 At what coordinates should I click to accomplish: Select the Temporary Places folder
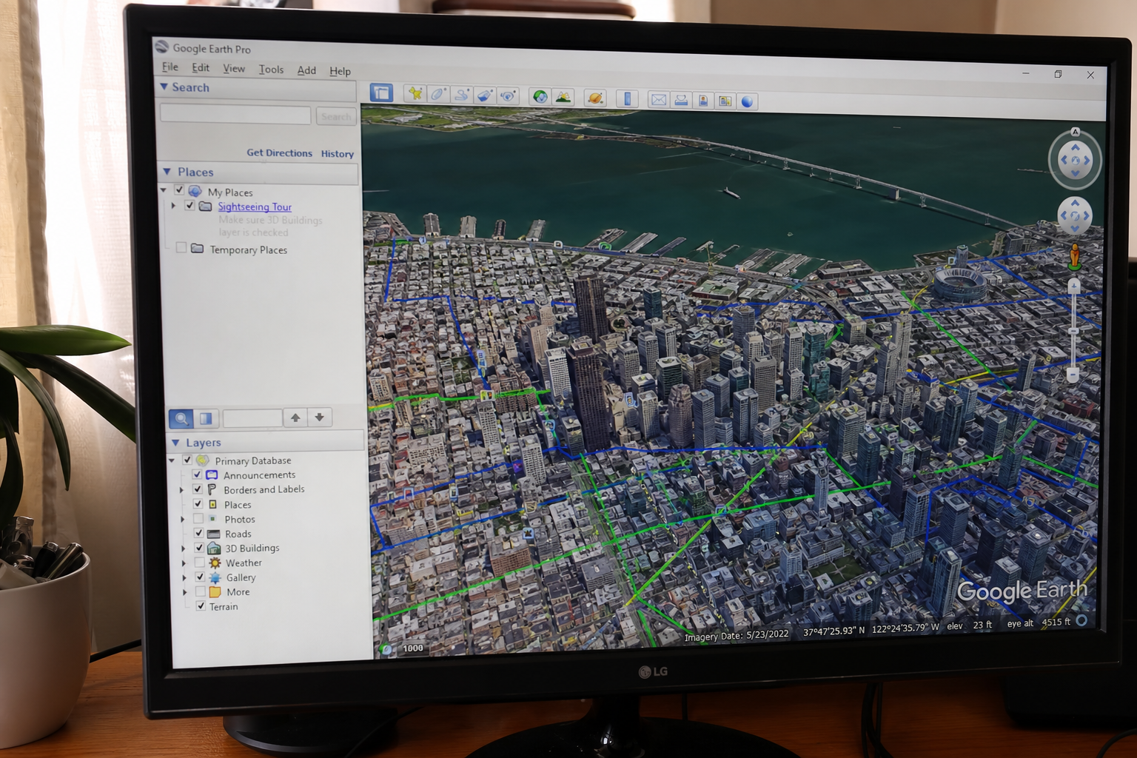pos(248,249)
